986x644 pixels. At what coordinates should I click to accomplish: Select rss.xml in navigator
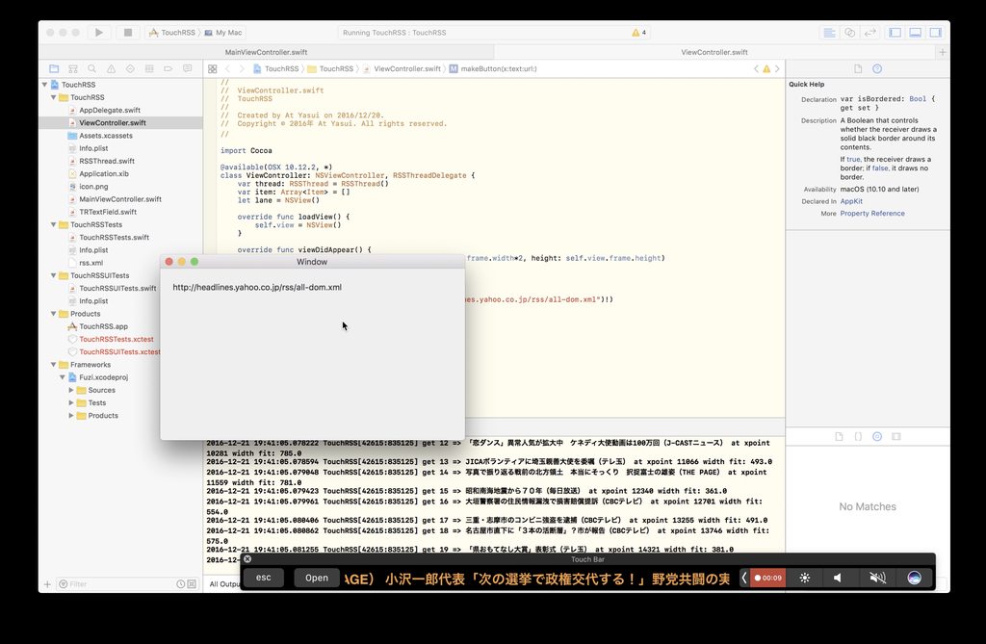click(x=91, y=263)
